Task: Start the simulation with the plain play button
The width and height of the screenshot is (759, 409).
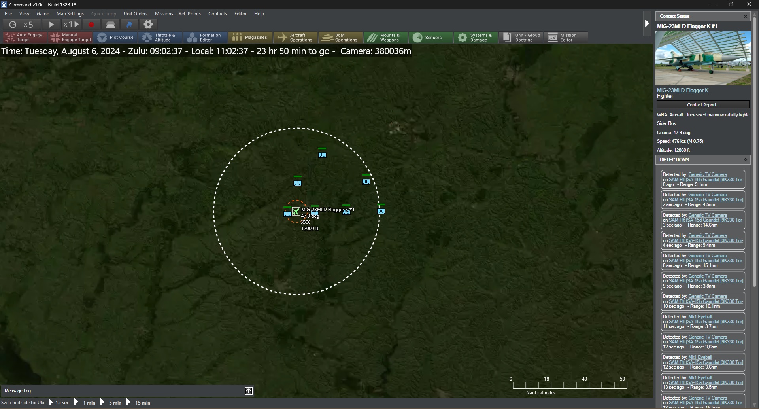Action: tap(51, 25)
